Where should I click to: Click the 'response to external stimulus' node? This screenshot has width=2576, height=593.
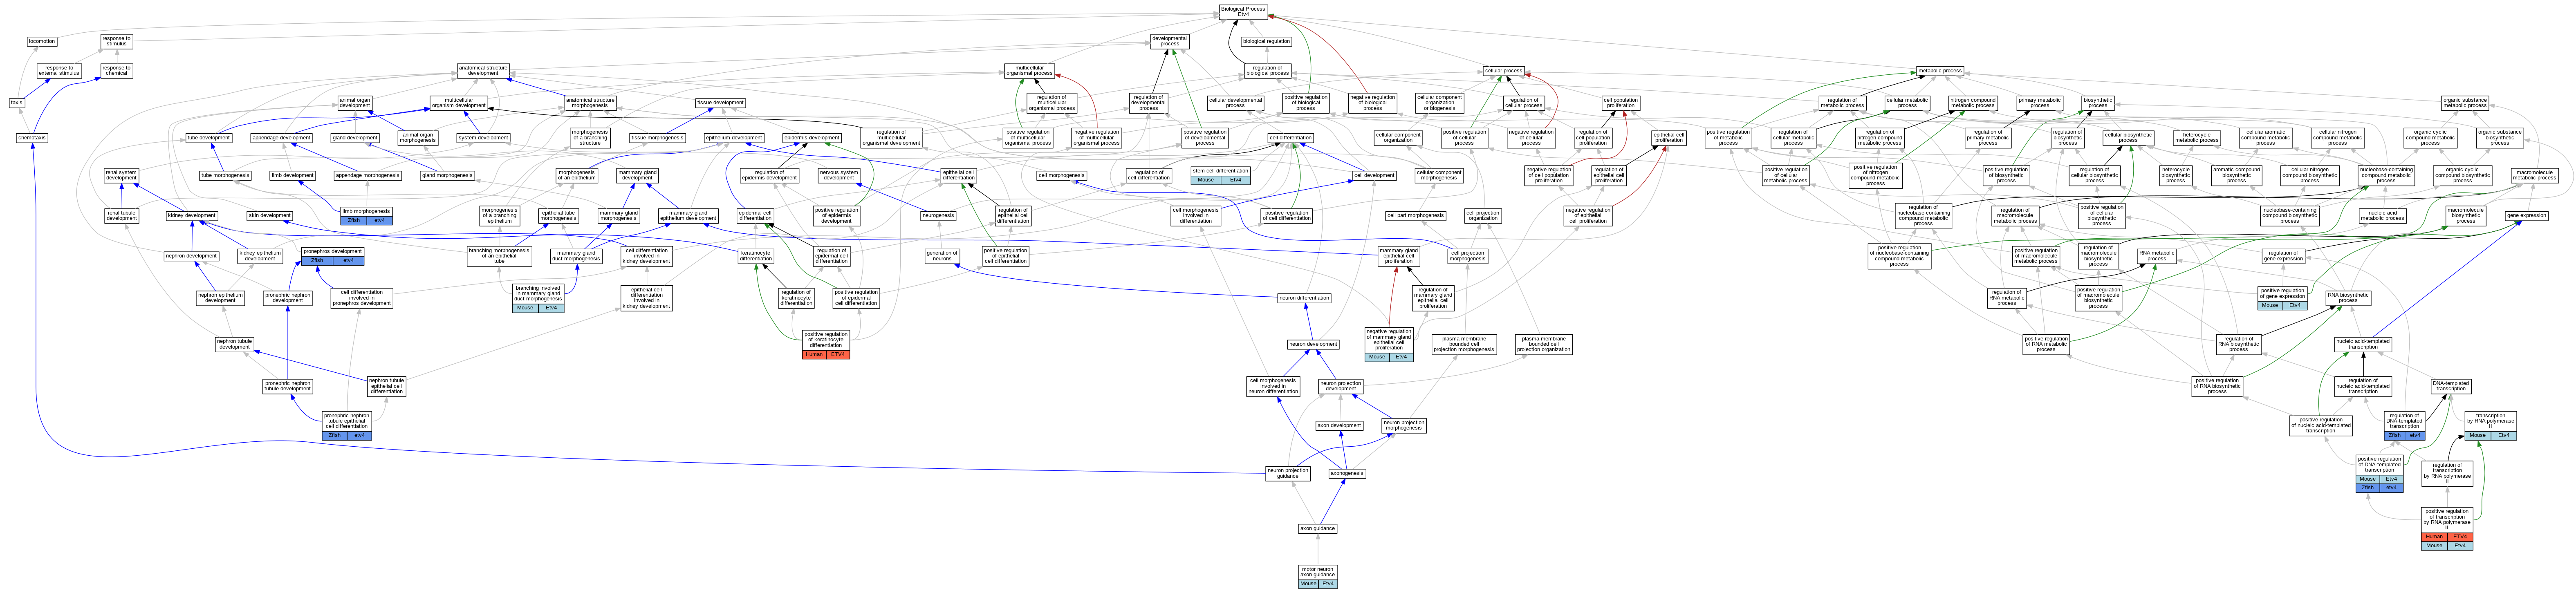pyautogui.click(x=59, y=71)
